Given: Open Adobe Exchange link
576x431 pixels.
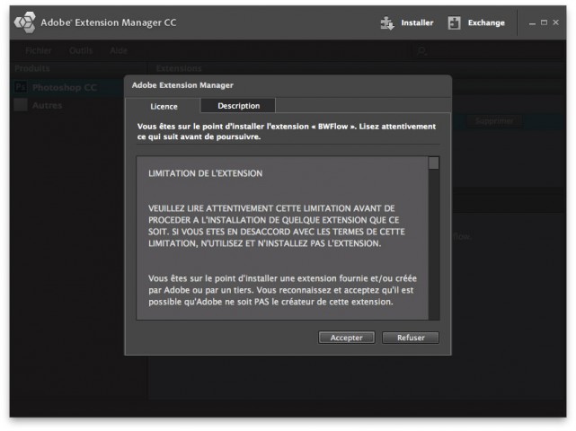Looking at the screenshot, I should (486, 22).
